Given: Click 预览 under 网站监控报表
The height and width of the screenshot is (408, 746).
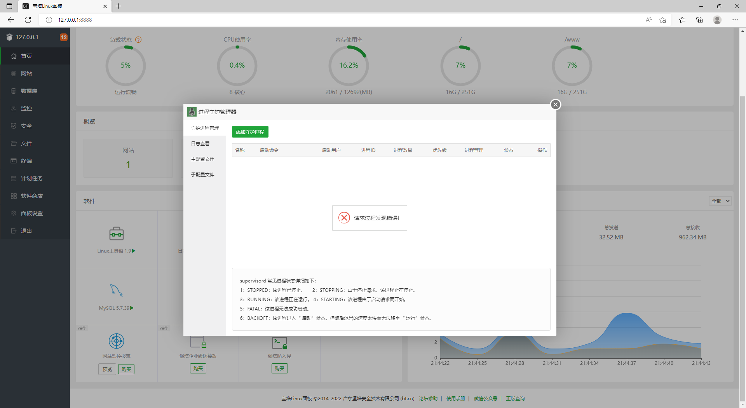Looking at the screenshot, I should (x=107, y=369).
